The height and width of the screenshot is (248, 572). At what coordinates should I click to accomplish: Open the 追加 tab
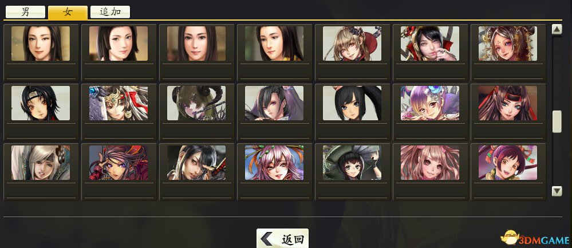110,12
